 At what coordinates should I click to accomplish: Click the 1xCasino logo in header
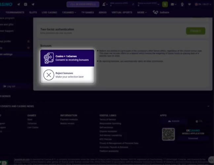point(6,4)
